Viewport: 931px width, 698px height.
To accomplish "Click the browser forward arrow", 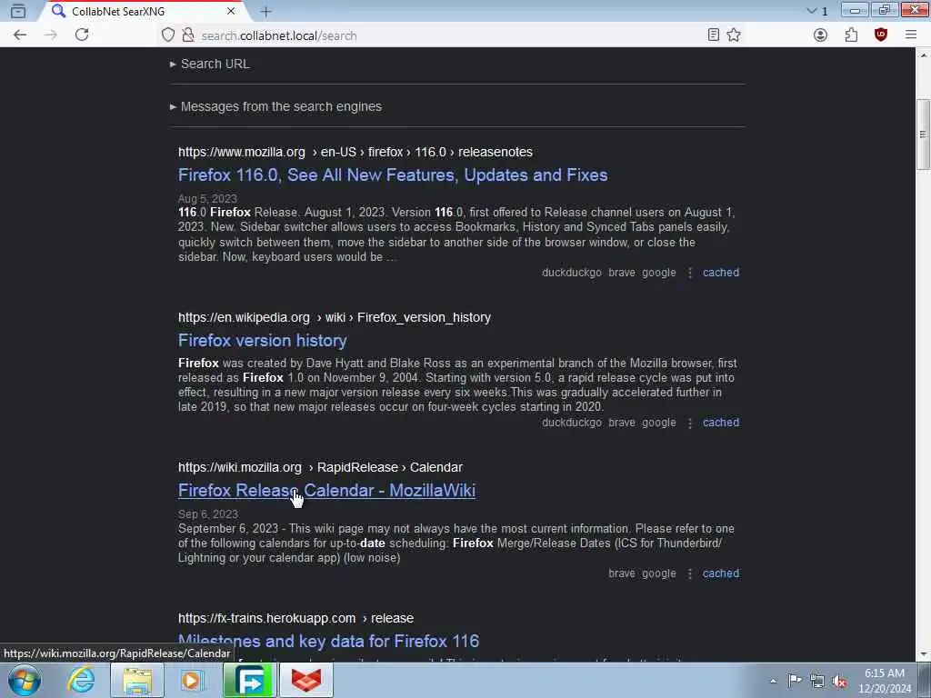I will coord(51,35).
